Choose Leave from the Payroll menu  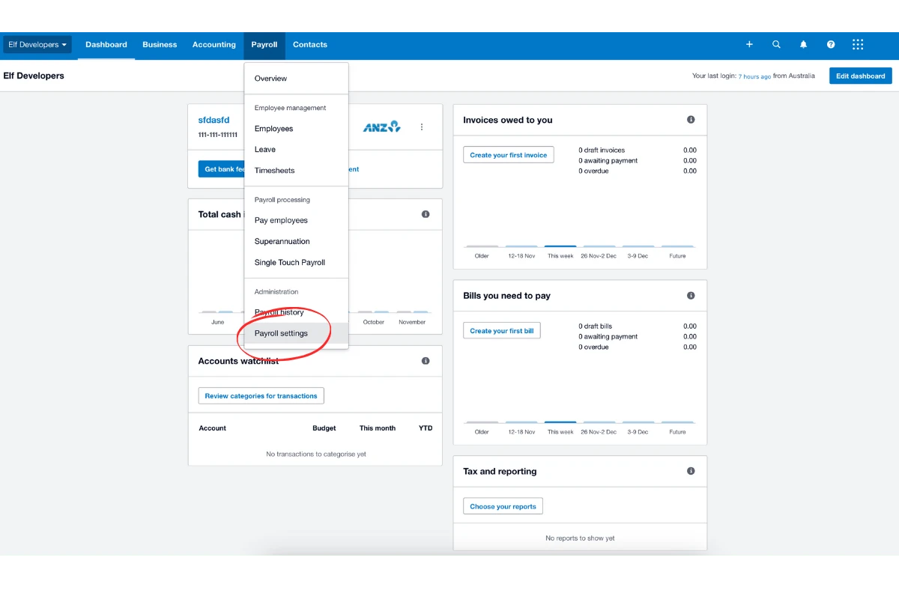(x=296, y=150)
